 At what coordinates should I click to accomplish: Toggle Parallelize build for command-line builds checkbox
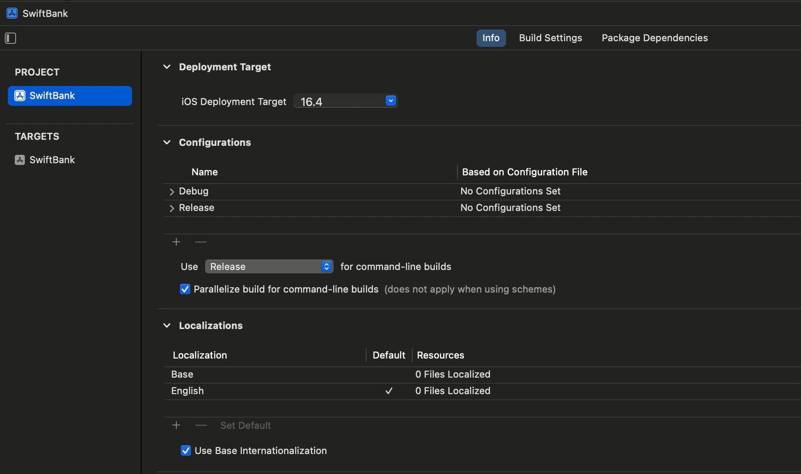(185, 289)
